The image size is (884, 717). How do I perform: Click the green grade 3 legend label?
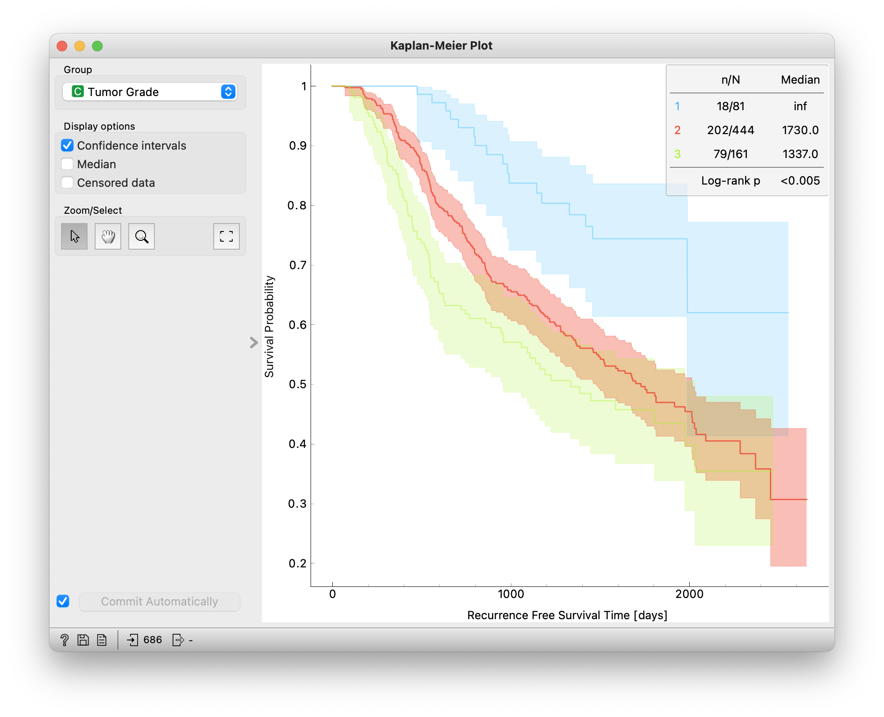pyautogui.click(x=677, y=154)
